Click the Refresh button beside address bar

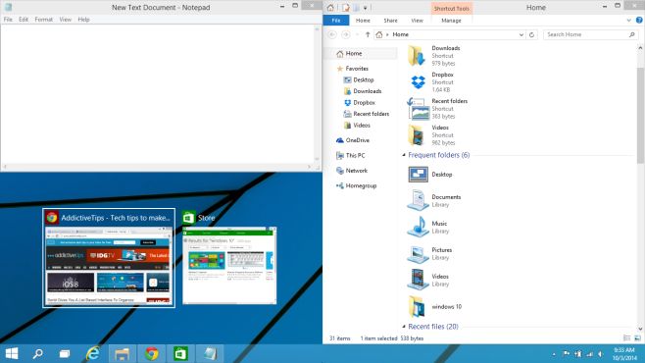click(x=531, y=34)
